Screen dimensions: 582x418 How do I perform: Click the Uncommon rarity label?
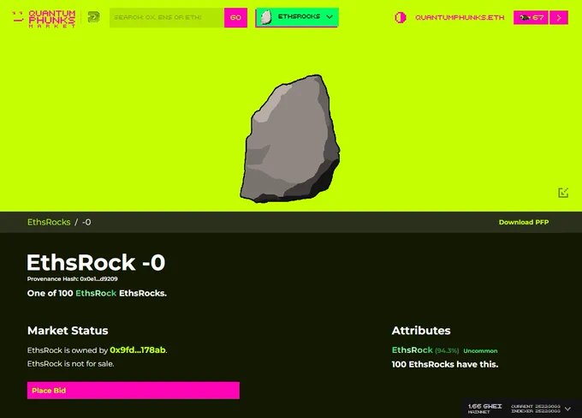[x=480, y=350]
